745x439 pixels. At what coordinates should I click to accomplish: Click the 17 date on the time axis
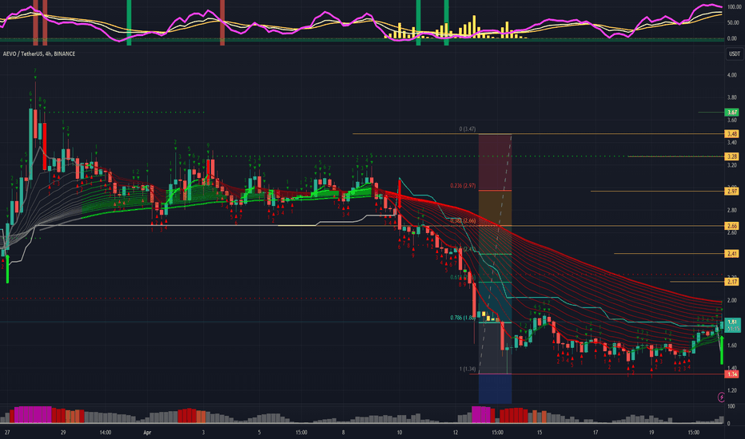tap(596, 433)
